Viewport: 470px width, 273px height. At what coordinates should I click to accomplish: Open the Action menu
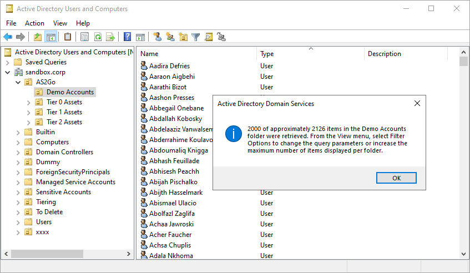34,23
